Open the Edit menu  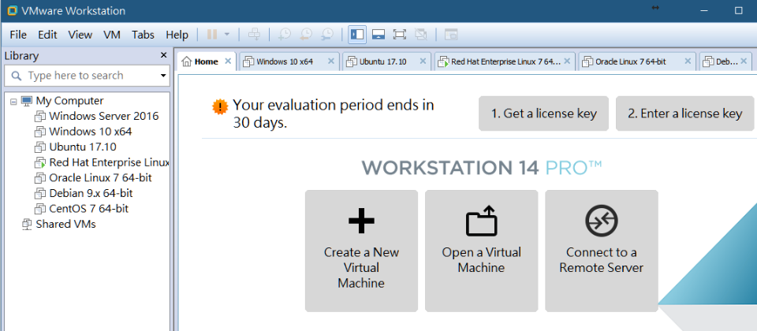(47, 35)
